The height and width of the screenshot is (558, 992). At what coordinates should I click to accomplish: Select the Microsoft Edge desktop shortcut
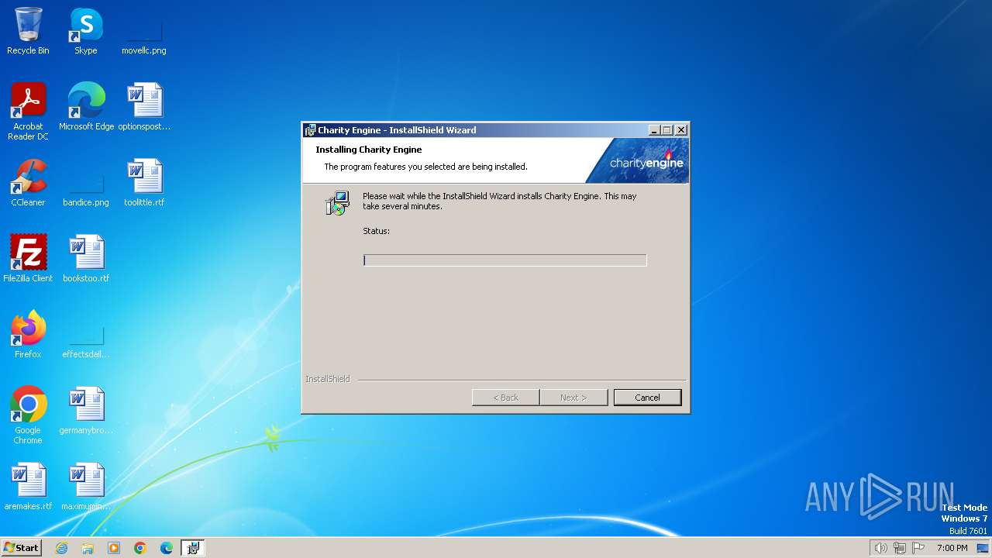[86, 107]
